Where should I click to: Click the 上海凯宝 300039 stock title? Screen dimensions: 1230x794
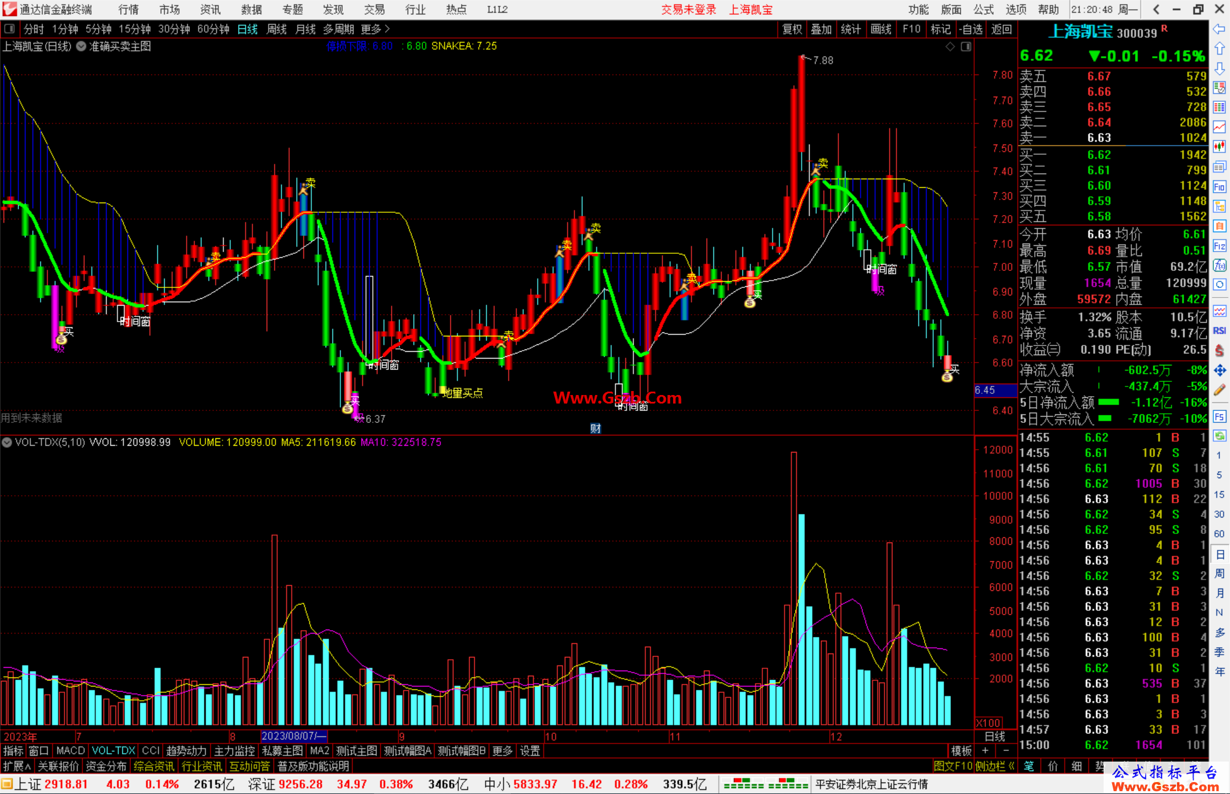tap(1104, 32)
